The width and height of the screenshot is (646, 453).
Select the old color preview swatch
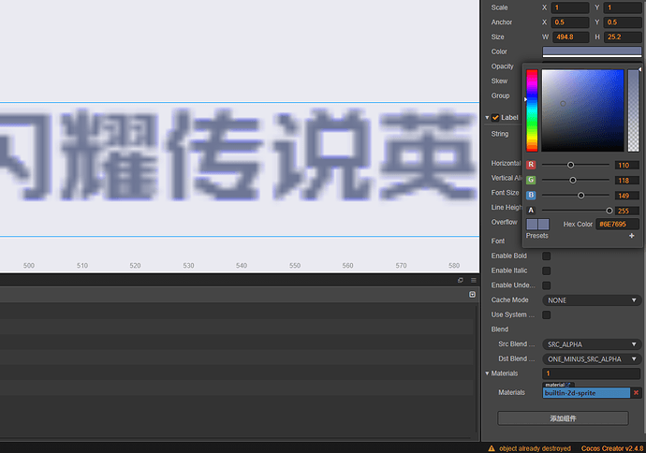click(x=532, y=224)
